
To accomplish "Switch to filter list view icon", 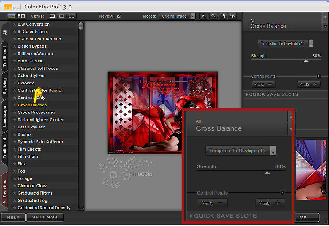I will tap(11, 16).
